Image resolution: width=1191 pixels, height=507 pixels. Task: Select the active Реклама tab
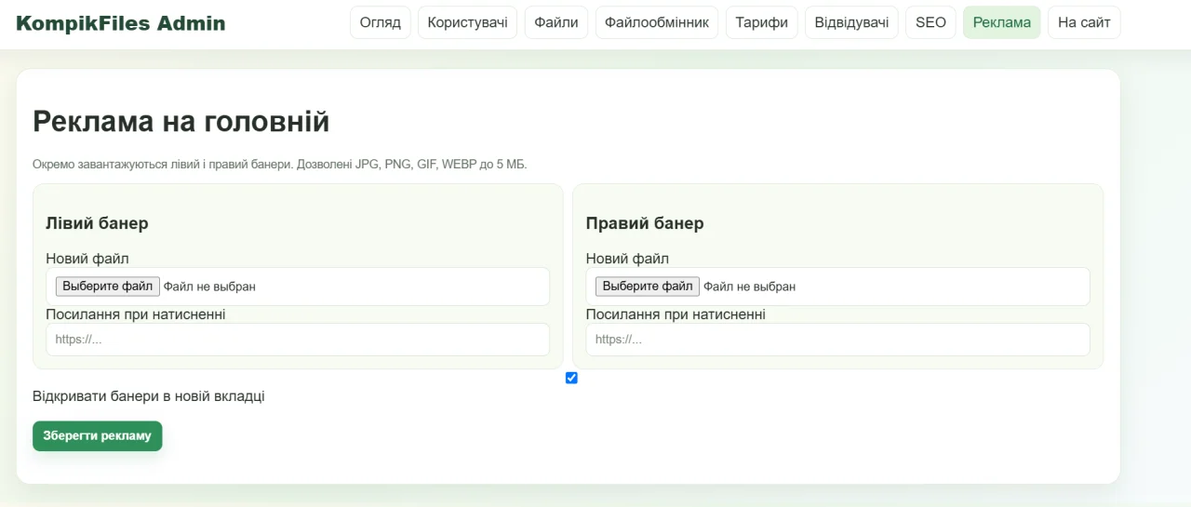click(x=1002, y=22)
